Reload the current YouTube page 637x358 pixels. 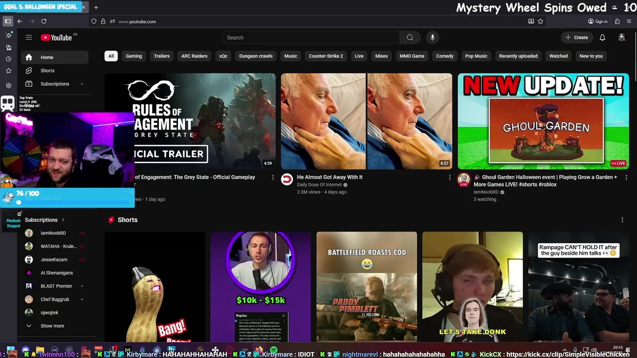tap(44, 21)
